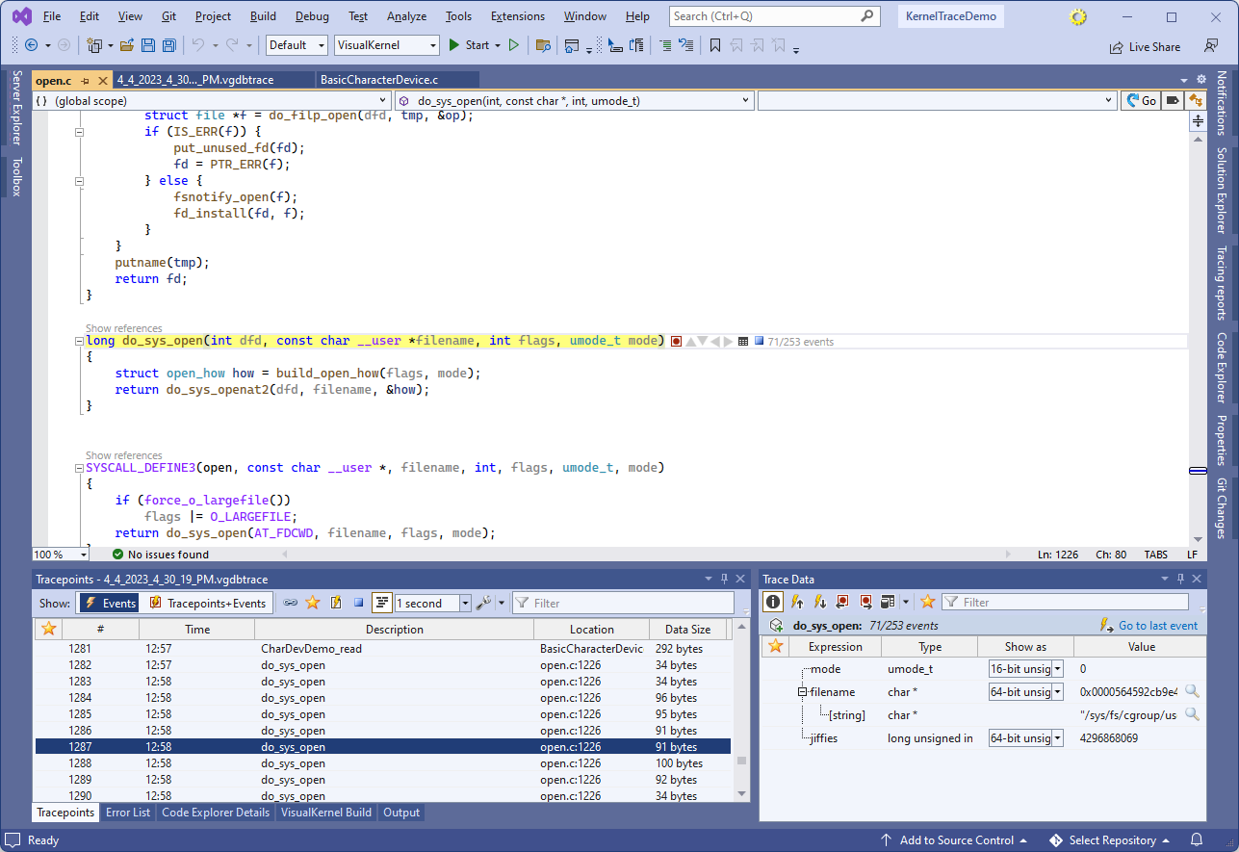
Task: Open the '1 second' interval dropdown
Action: point(465,604)
